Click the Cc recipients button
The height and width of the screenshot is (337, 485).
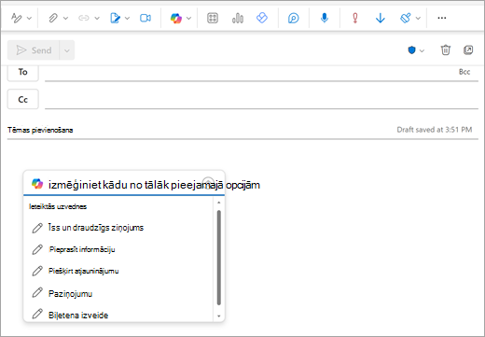pos(23,99)
